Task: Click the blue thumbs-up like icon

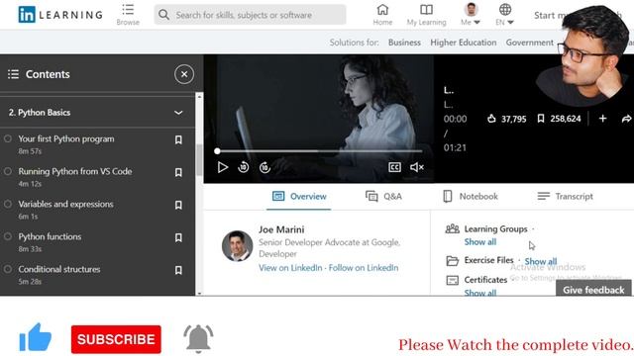Action: (36, 337)
